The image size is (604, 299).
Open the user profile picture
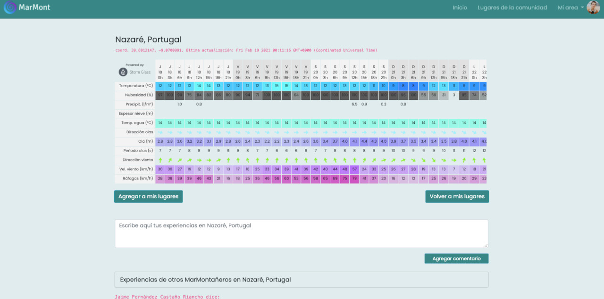pos(593,8)
